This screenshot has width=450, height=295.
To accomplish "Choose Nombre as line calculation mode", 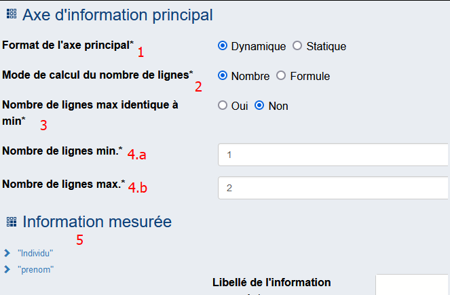I will [223, 76].
